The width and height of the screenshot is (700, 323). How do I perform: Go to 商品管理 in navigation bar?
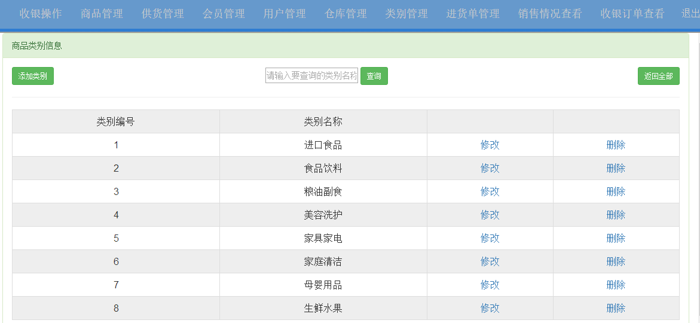[x=102, y=14]
